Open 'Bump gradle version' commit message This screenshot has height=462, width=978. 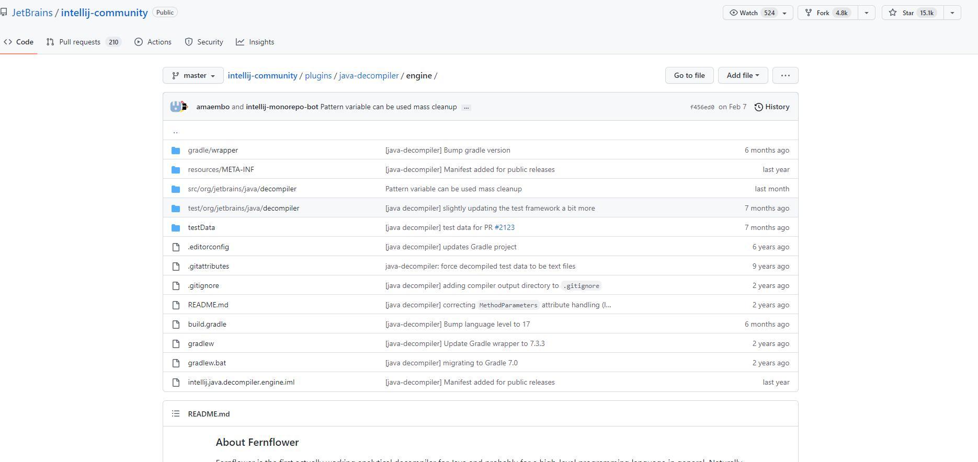point(448,150)
